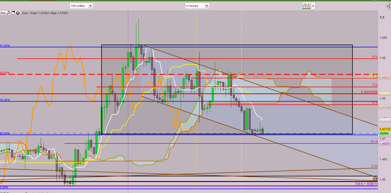Click the 1,48517 price tag
Screen dimensions: 391x193
pyautogui.click(x=385, y=77)
